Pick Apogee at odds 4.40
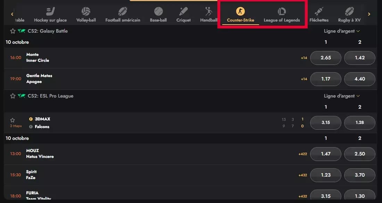This screenshot has height=203, width=382. pos(360,79)
